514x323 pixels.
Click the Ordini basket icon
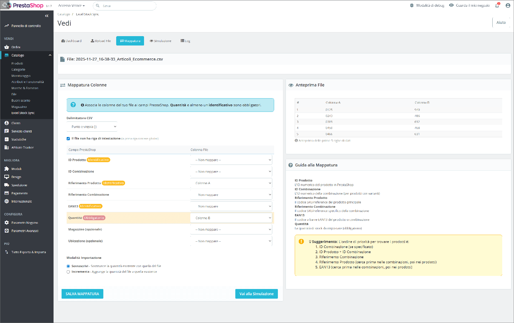point(7,47)
